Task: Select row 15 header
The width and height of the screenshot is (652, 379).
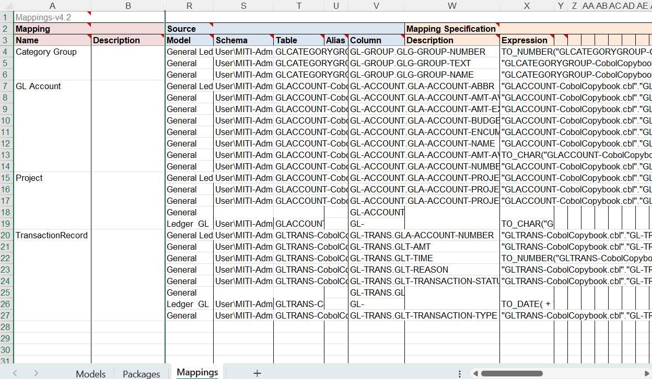Action: 7,178
